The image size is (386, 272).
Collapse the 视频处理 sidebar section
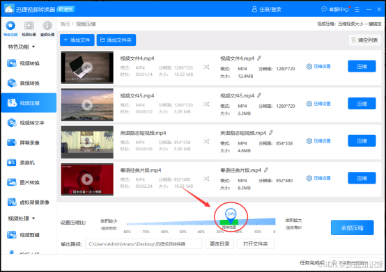tap(22, 218)
